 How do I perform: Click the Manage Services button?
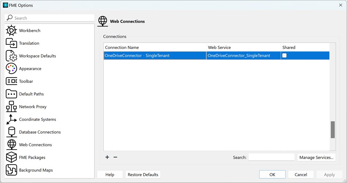(316, 157)
